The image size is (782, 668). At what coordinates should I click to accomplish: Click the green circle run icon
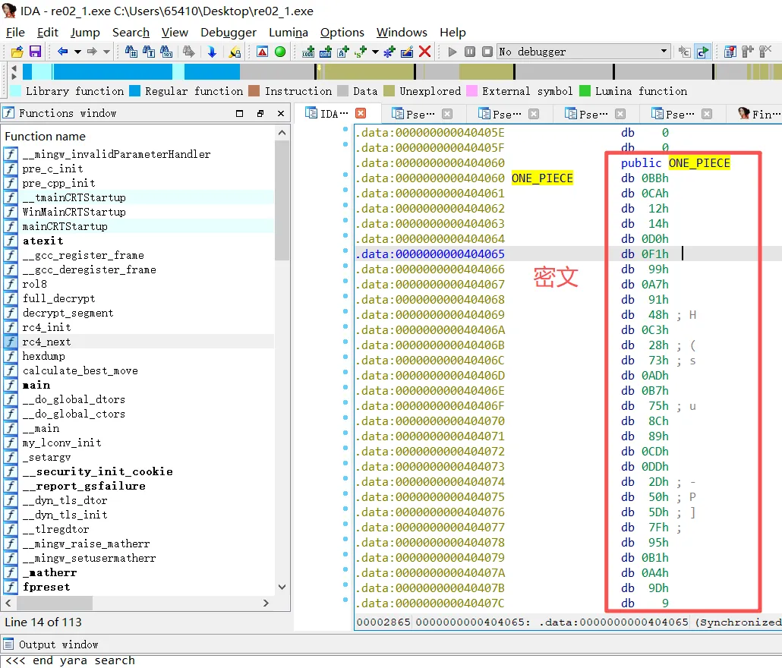pos(280,52)
